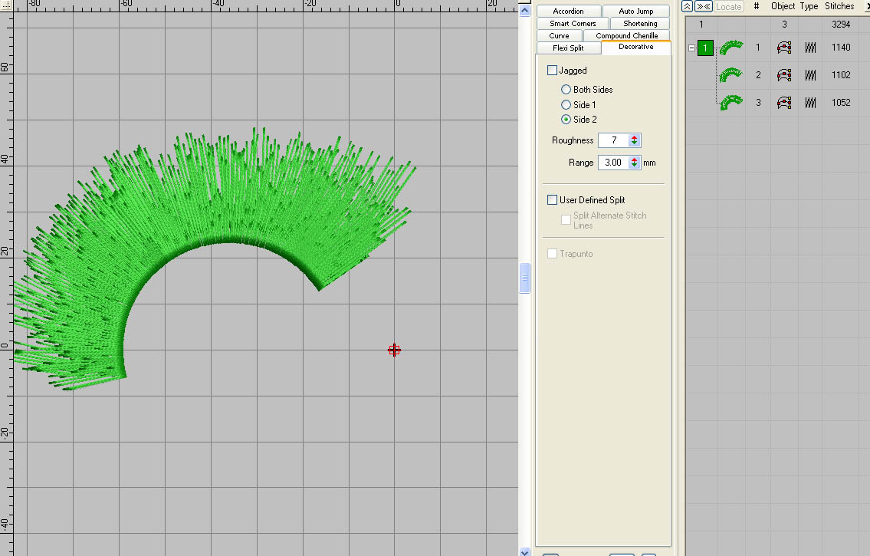Image resolution: width=870 pixels, height=556 pixels.
Task: Click the Roughness spinner arrows
Action: click(x=635, y=140)
